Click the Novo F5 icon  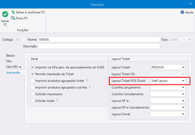[x=13, y=18]
